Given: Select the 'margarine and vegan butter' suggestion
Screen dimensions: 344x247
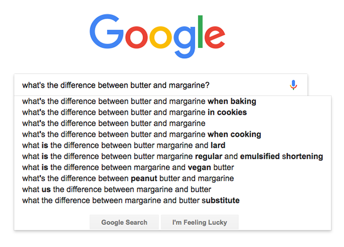Looking at the screenshot, I should tap(173, 167).
